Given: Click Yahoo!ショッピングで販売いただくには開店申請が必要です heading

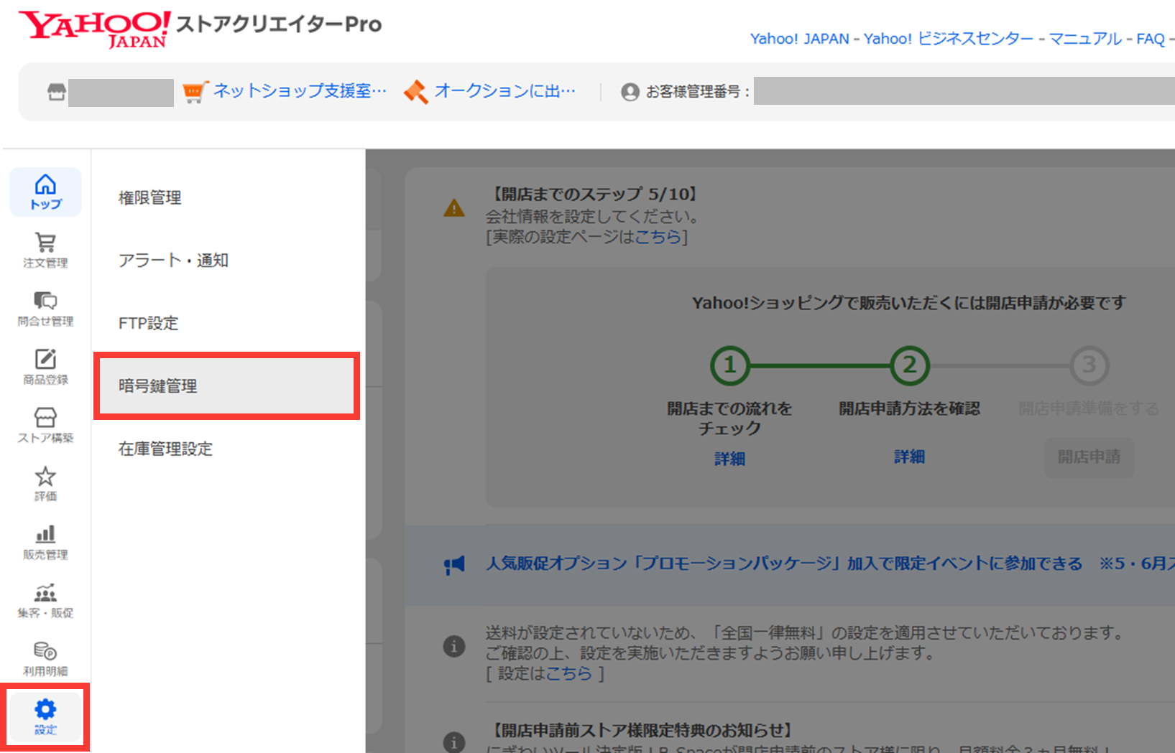Looking at the screenshot, I should pyautogui.click(x=909, y=303).
